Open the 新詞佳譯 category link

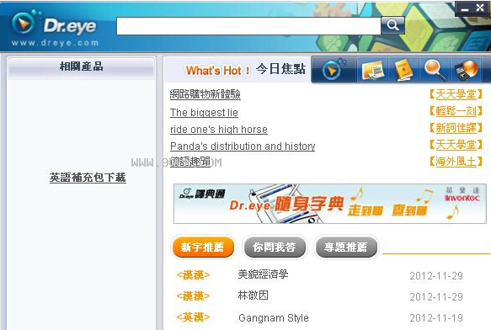(456, 128)
